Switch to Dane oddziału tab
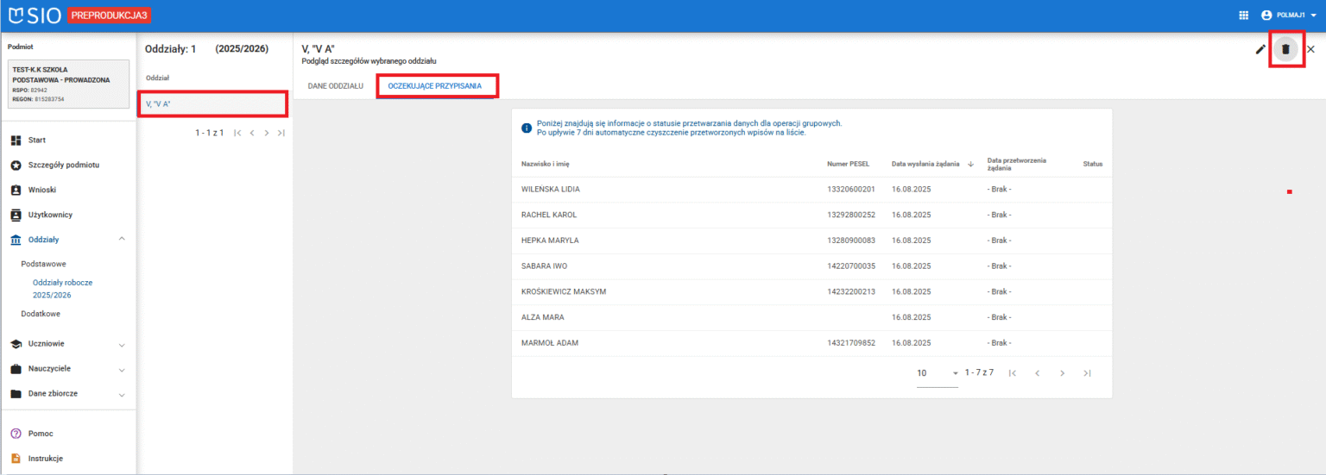1326x475 pixels. (335, 86)
